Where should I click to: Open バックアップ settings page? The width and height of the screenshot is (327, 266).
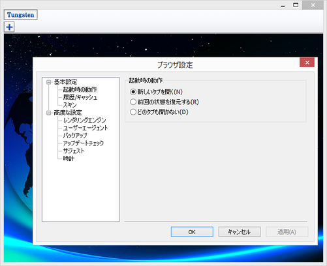click(75, 136)
